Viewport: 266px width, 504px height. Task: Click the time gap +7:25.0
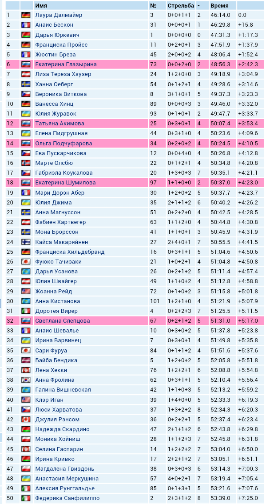coord(248,498)
